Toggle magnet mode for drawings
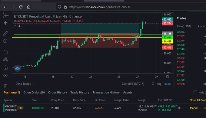 (x=5, y=52)
